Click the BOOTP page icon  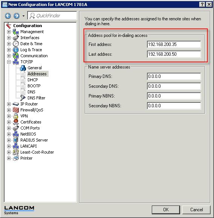[x=23, y=86]
